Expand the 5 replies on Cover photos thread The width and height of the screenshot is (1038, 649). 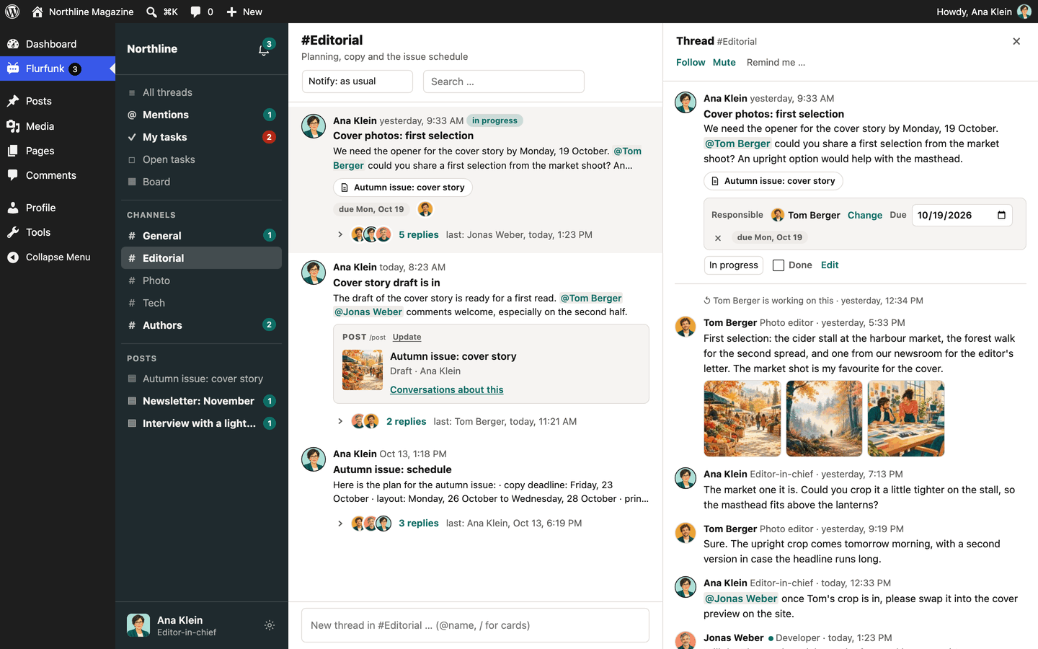(418, 234)
